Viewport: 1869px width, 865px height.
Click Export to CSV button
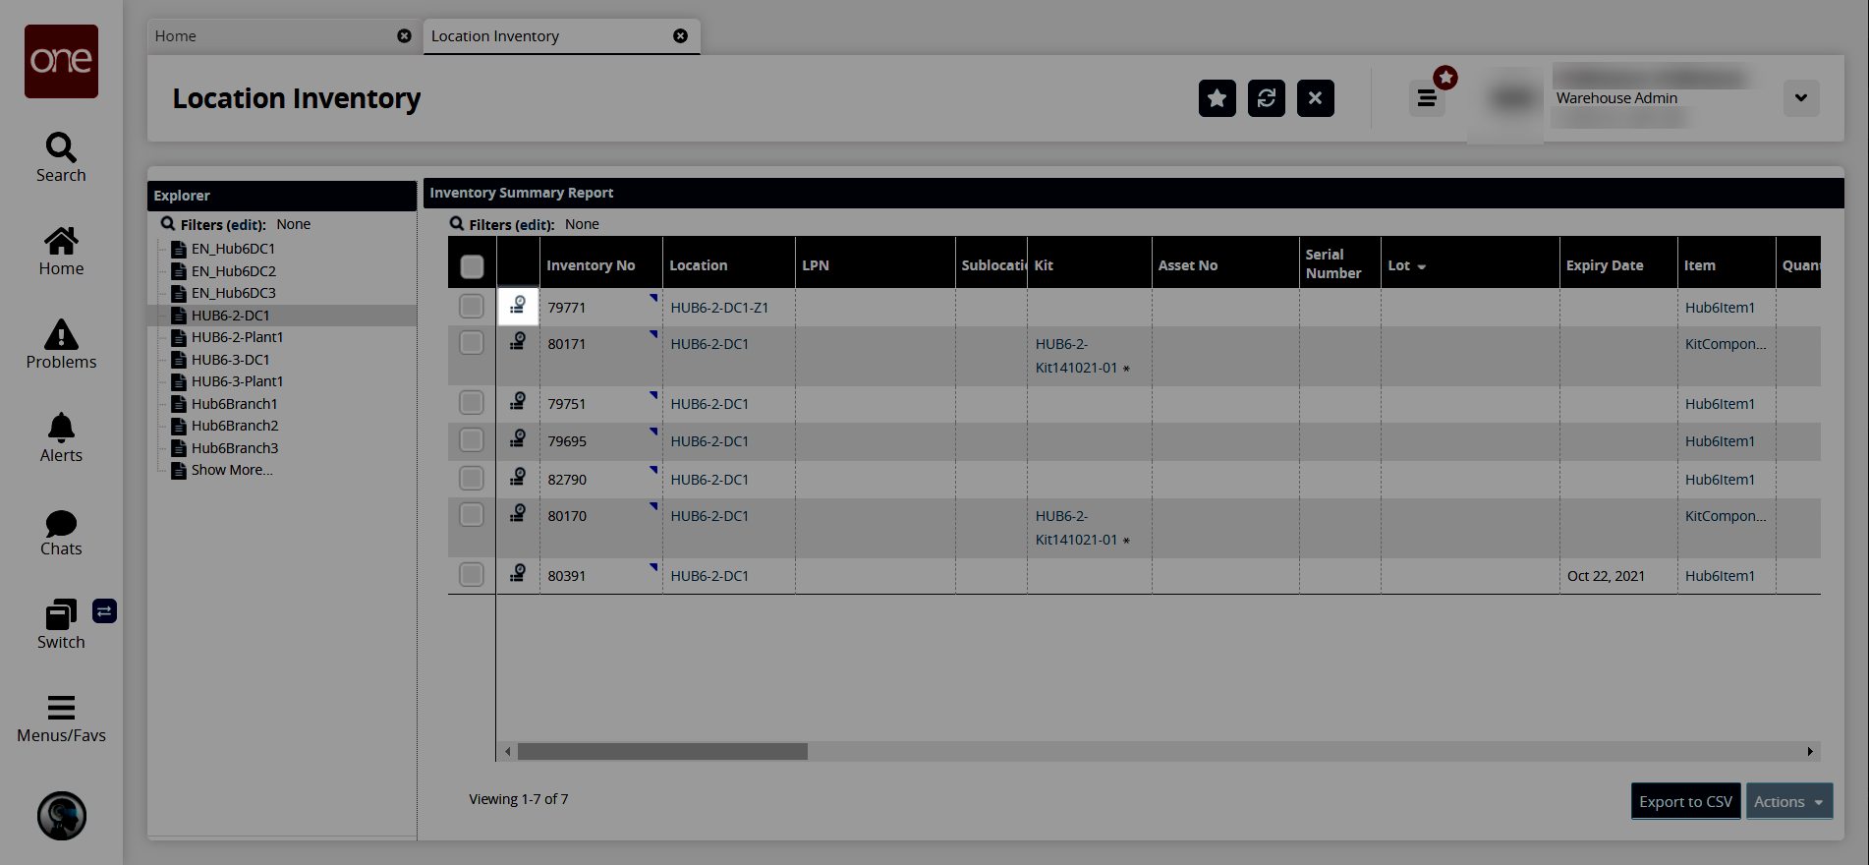[1686, 802]
